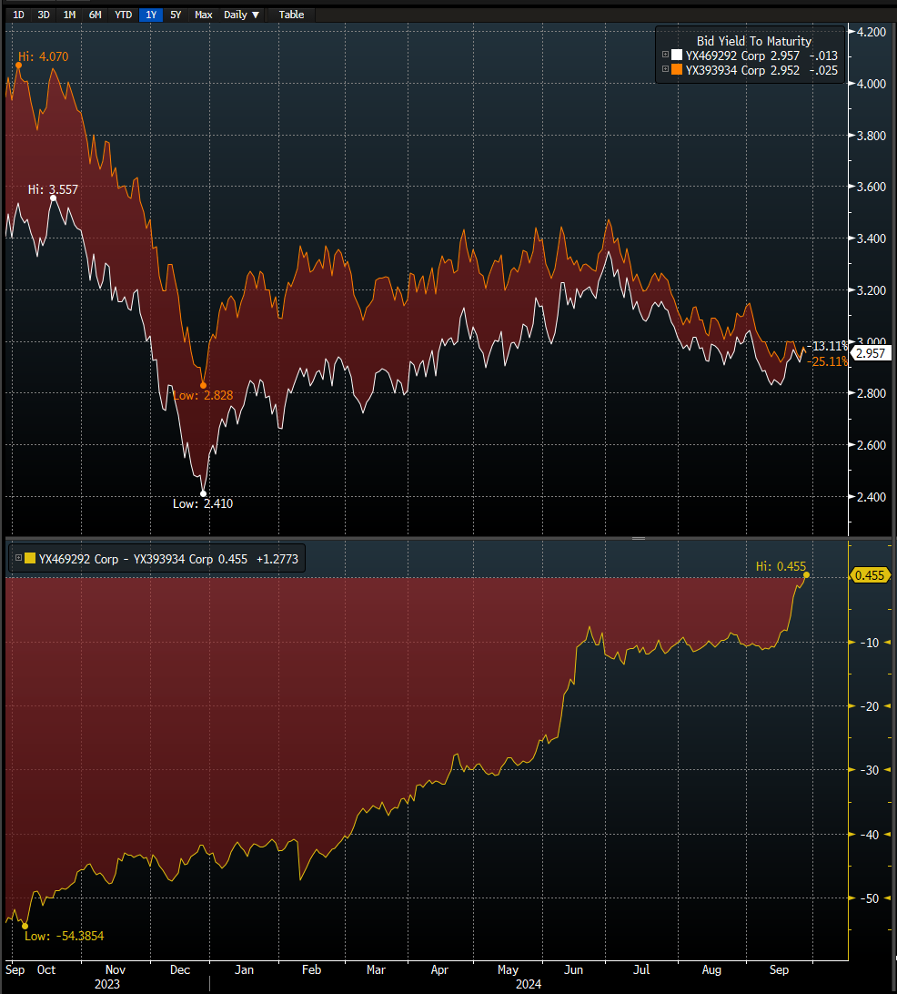Open the Daily frequency dropdown
The image size is (897, 994).
point(240,15)
